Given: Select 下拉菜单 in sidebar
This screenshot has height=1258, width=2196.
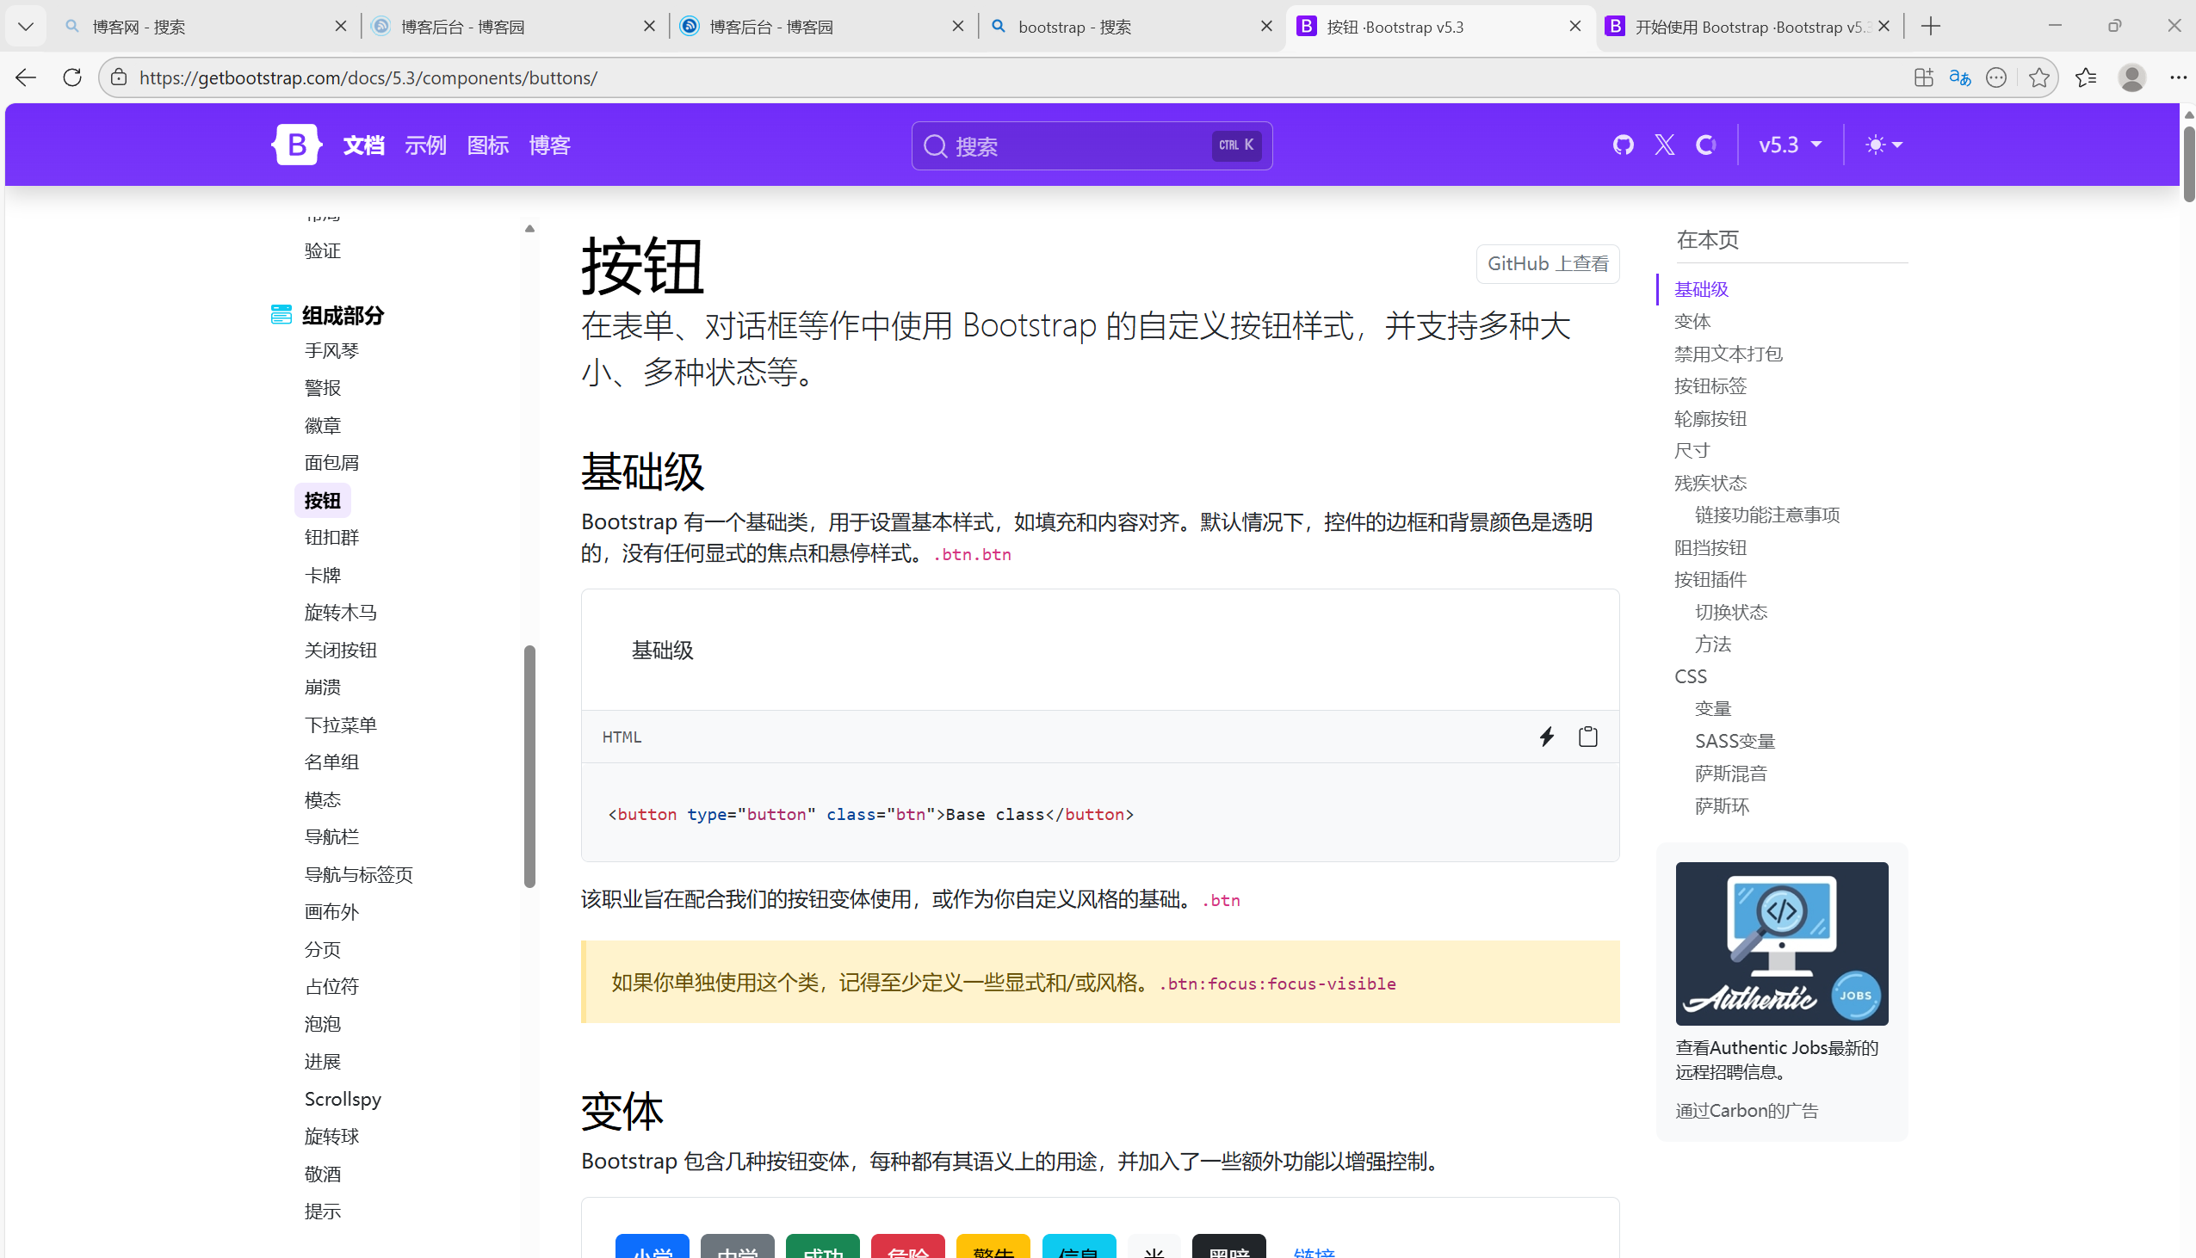Looking at the screenshot, I should point(341,724).
